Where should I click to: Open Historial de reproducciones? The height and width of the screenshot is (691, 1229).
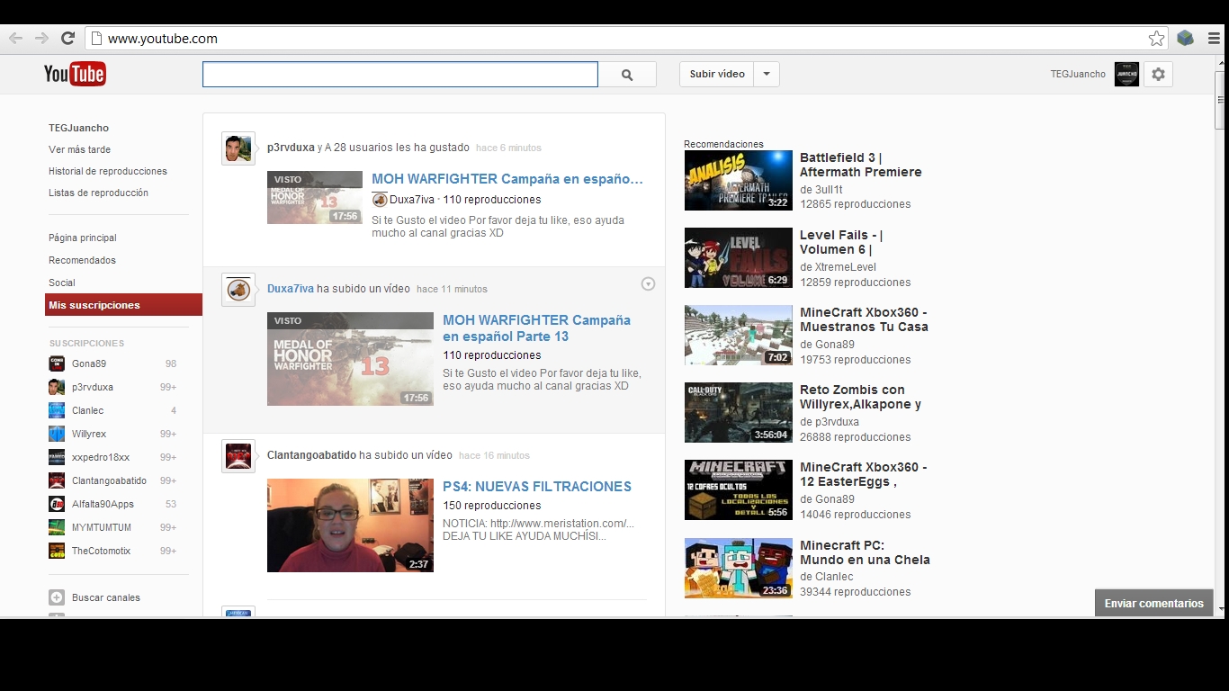[108, 171]
